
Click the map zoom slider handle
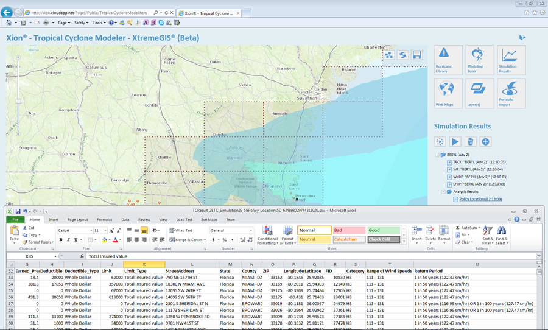point(18,101)
